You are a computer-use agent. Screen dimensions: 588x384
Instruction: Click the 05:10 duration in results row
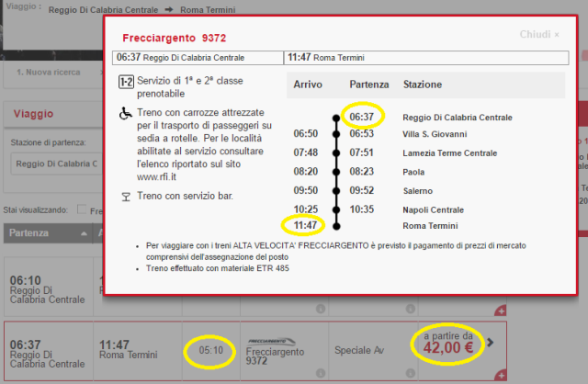(210, 350)
